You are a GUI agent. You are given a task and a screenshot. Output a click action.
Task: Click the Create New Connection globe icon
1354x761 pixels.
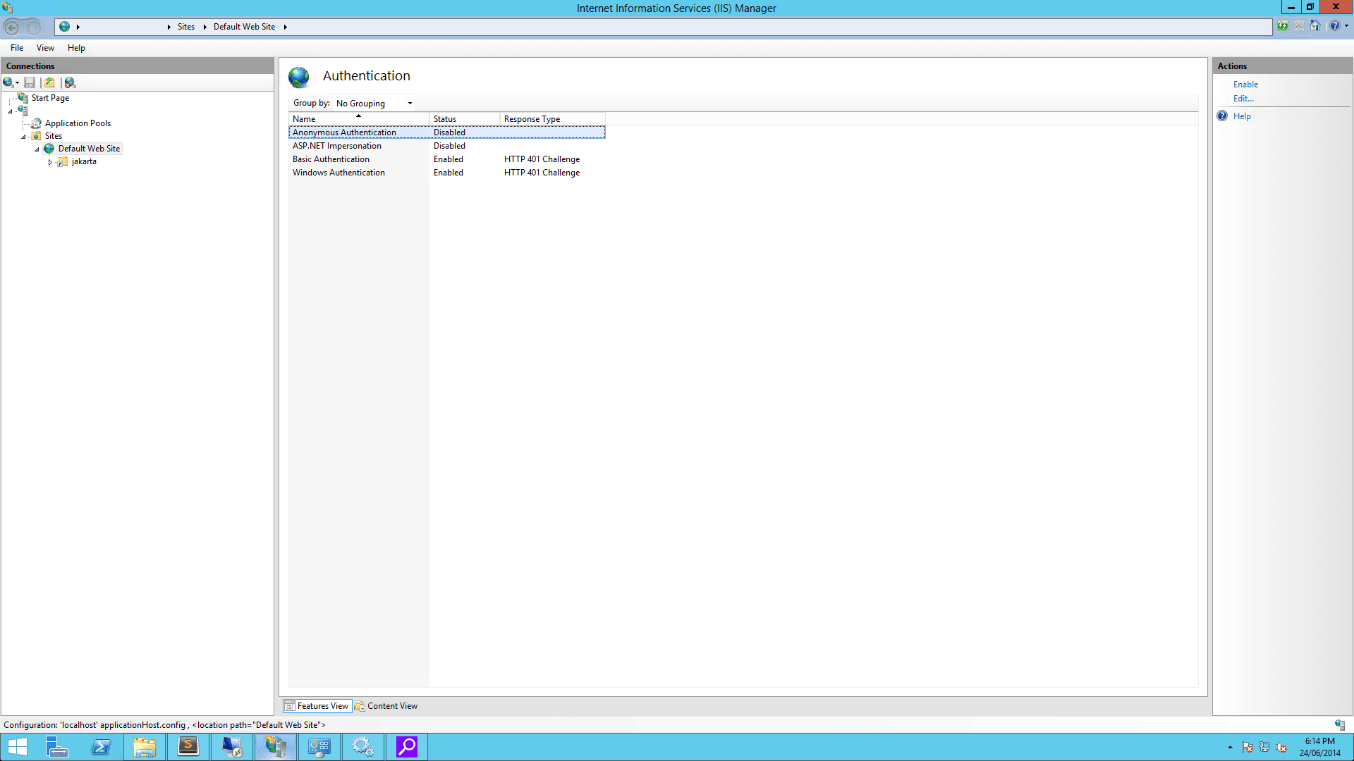coord(9,82)
